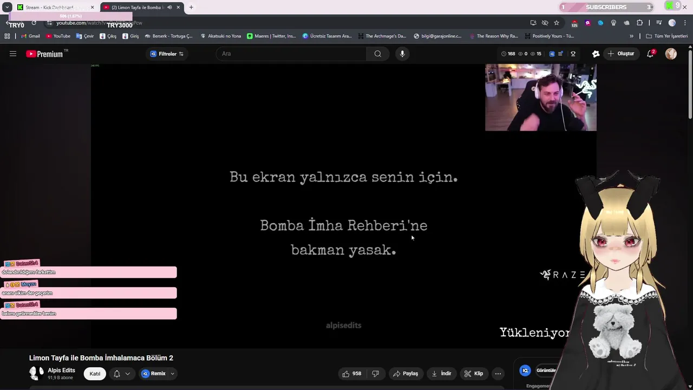Click the install app icon in the address bar
Screen dimensions: 693x390
[x=533, y=23]
